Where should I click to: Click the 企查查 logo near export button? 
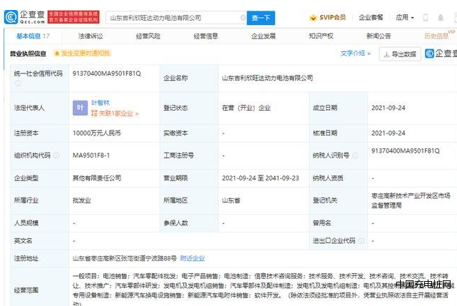click(x=441, y=53)
